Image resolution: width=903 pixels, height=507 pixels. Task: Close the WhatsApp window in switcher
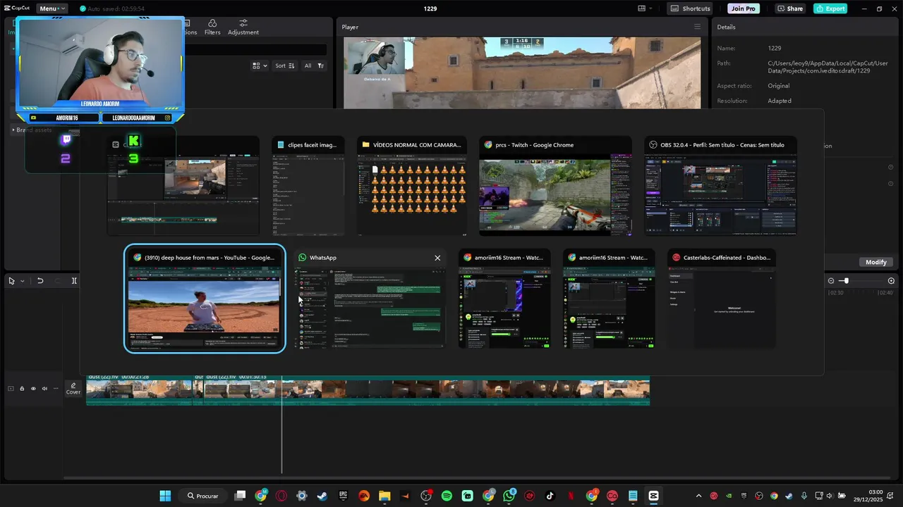coord(437,258)
